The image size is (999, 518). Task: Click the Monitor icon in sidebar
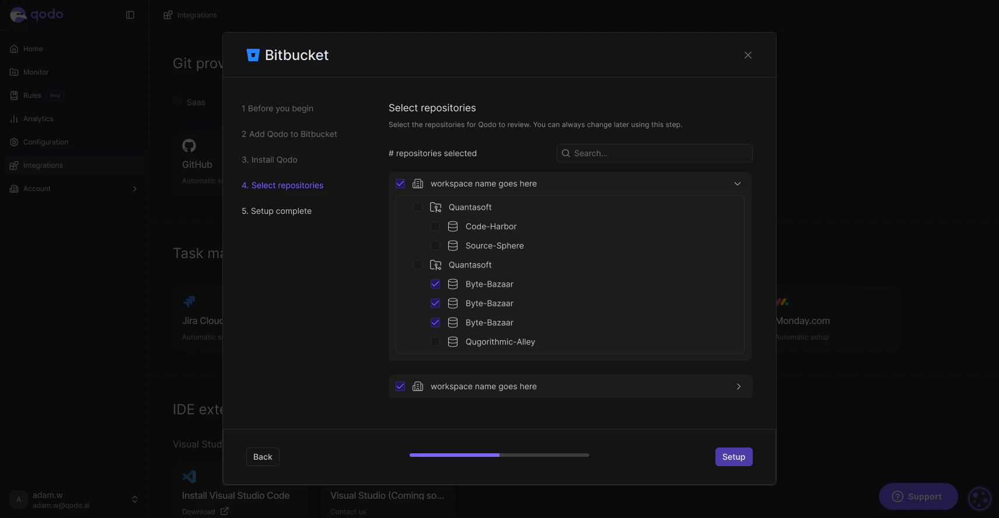click(x=14, y=72)
